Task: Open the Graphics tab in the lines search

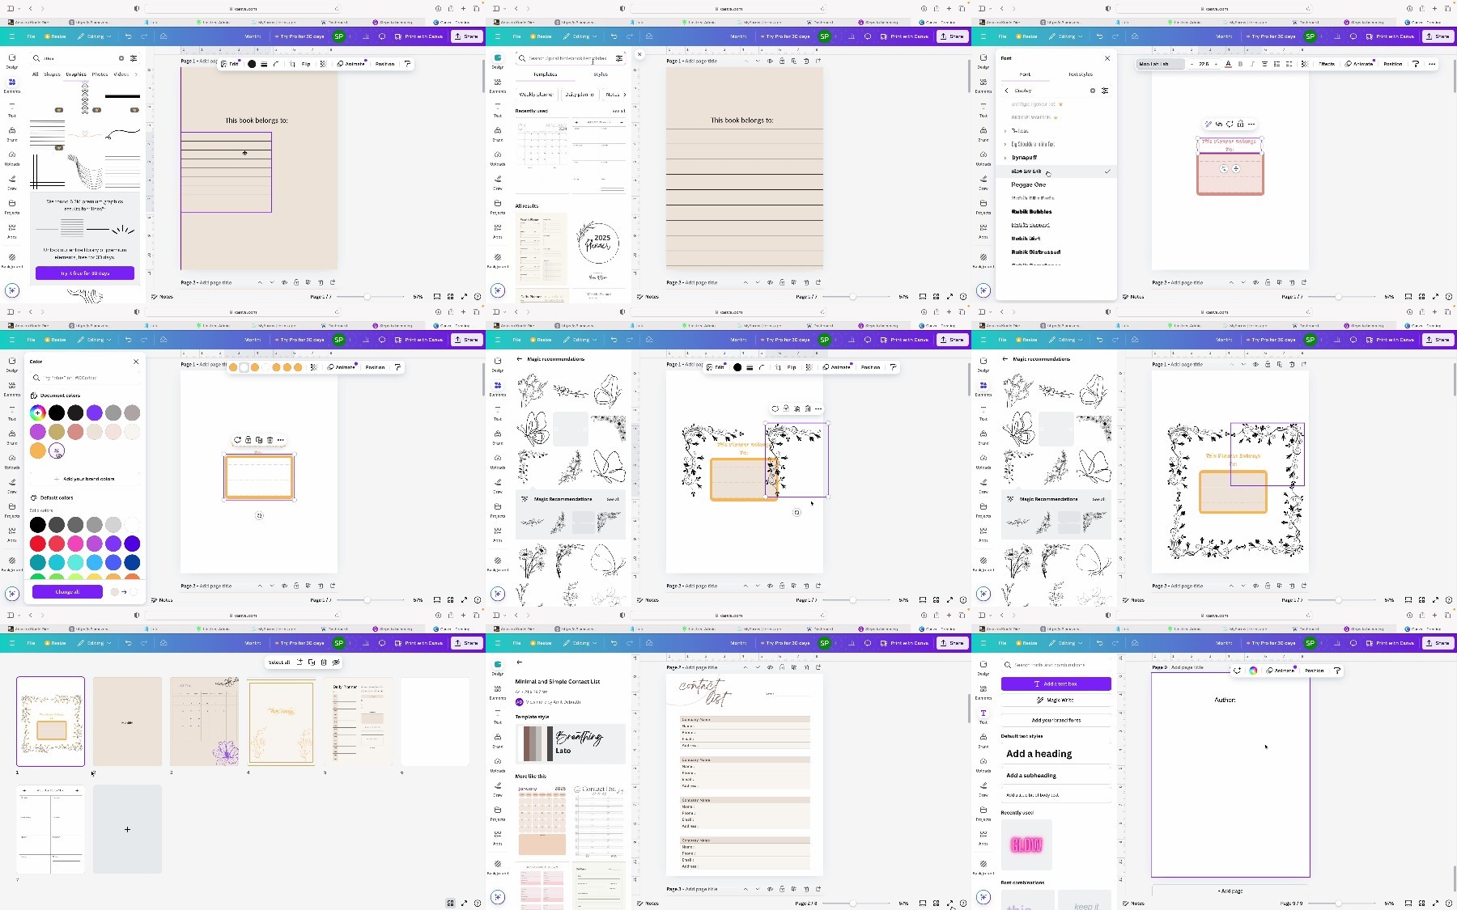Action: click(x=76, y=74)
